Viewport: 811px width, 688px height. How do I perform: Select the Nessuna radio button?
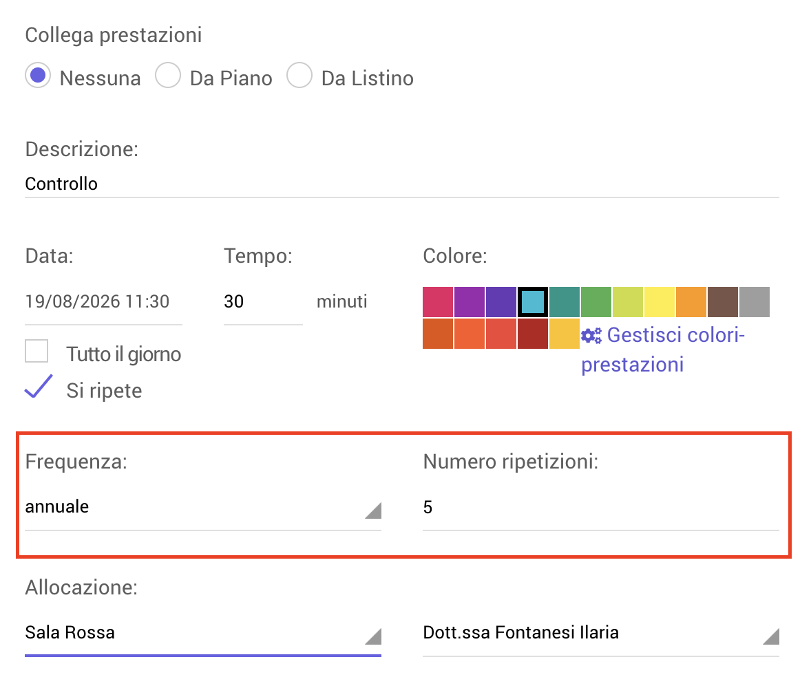[x=38, y=76]
